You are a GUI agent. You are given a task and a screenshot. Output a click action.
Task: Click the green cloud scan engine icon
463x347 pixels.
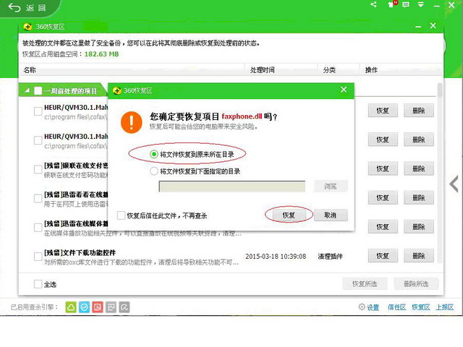coord(71,307)
